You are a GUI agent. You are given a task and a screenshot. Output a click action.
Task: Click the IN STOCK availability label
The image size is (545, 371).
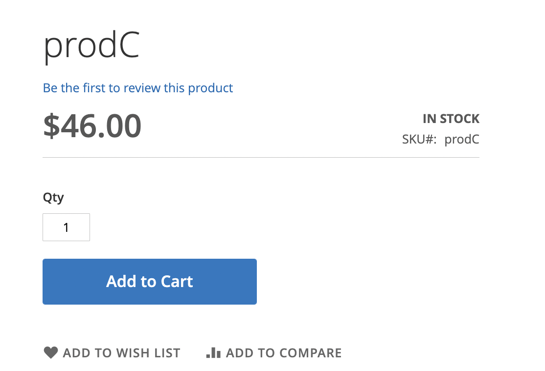[451, 118]
